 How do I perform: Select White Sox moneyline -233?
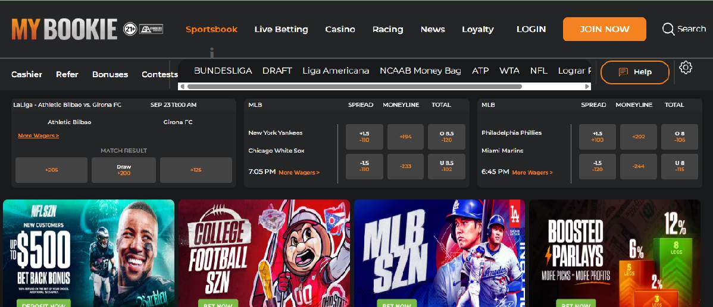[406, 166]
